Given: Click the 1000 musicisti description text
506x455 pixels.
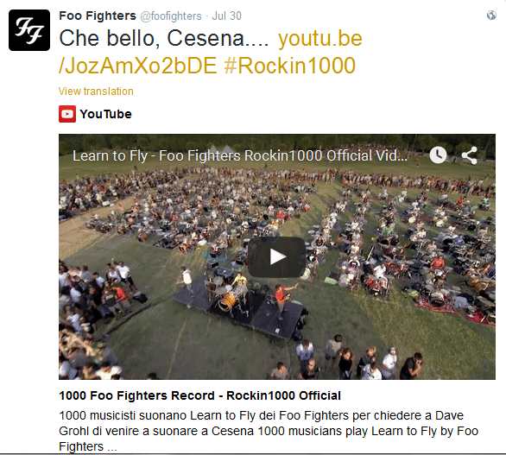Looking at the screenshot, I should 269,431.
